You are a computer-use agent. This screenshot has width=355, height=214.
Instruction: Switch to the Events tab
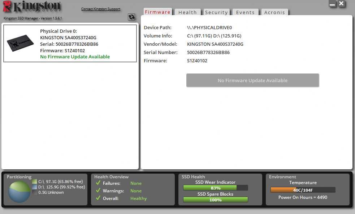click(246, 12)
